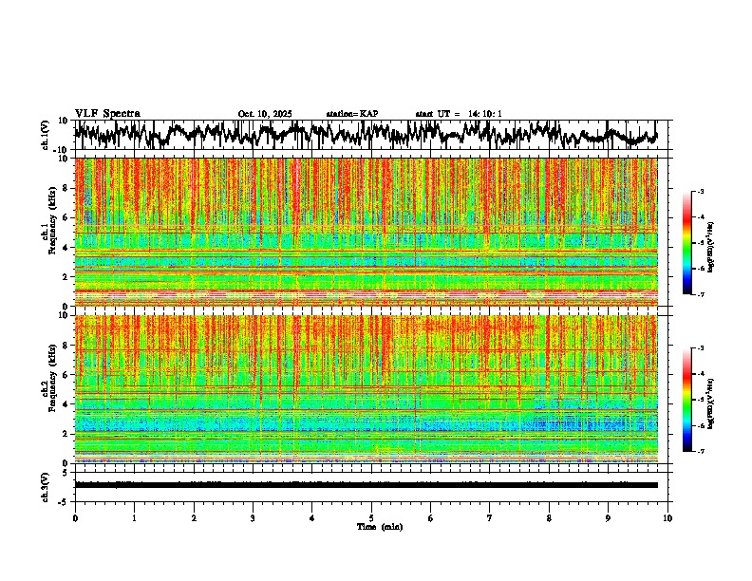
Task: Click the time-axis tick label "9"
Action: pyautogui.click(x=608, y=518)
